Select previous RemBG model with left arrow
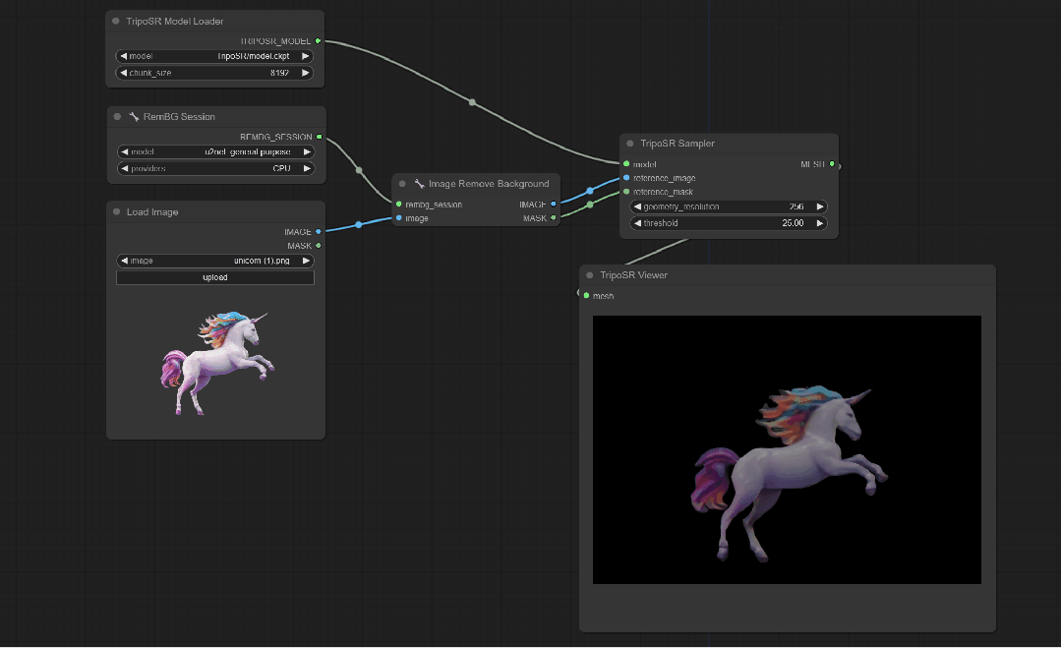Image resolution: width=1061 pixels, height=648 pixels. 125,151
